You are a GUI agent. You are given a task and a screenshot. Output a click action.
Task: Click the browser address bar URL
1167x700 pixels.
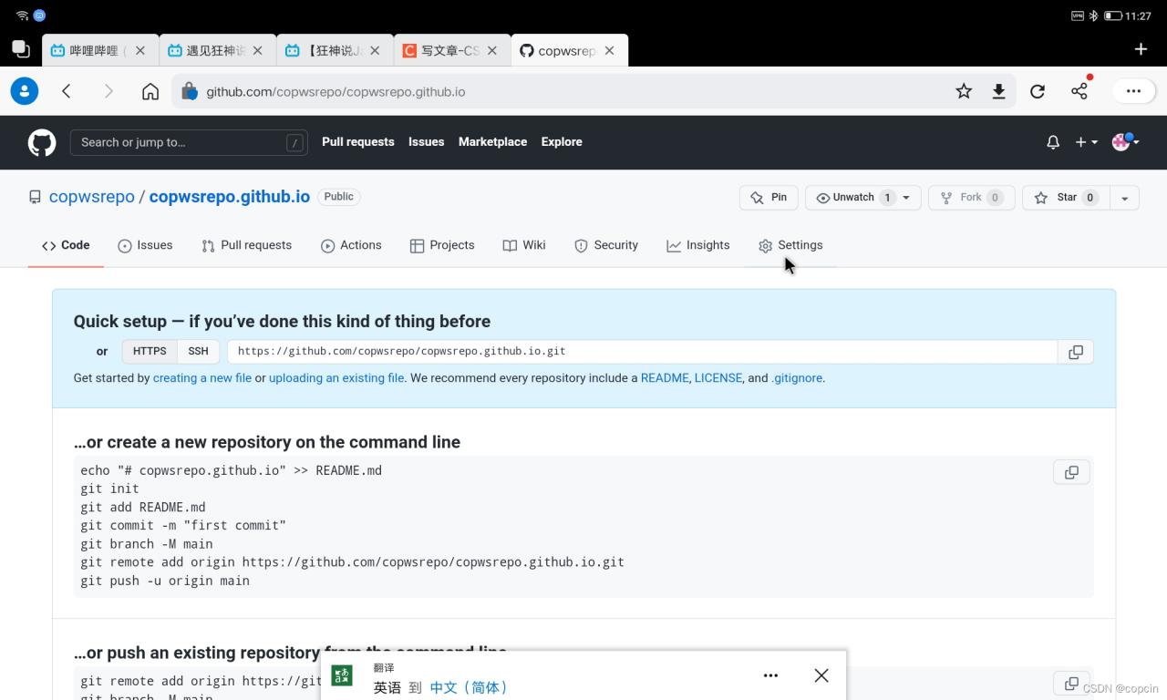(336, 92)
